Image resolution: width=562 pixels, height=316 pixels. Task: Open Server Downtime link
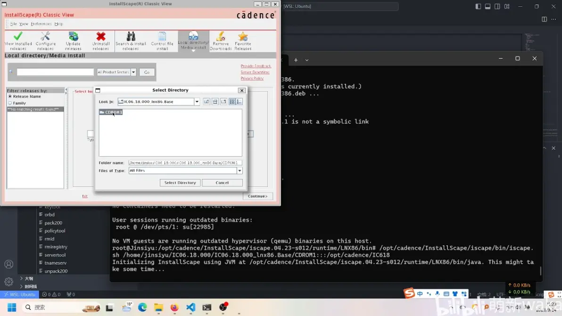tap(255, 73)
